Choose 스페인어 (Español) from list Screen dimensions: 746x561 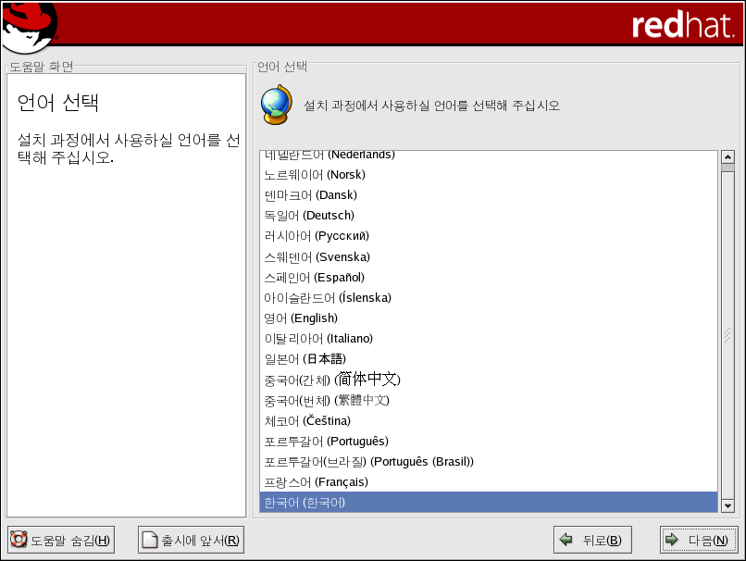pyautogui.click(x=314, y=278)
